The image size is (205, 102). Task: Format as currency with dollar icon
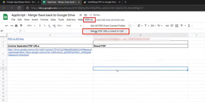(x=40, y=26)
